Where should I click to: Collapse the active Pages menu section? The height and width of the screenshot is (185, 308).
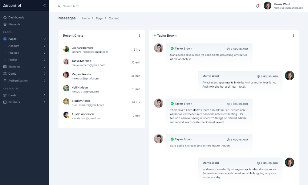coord(45,39)
